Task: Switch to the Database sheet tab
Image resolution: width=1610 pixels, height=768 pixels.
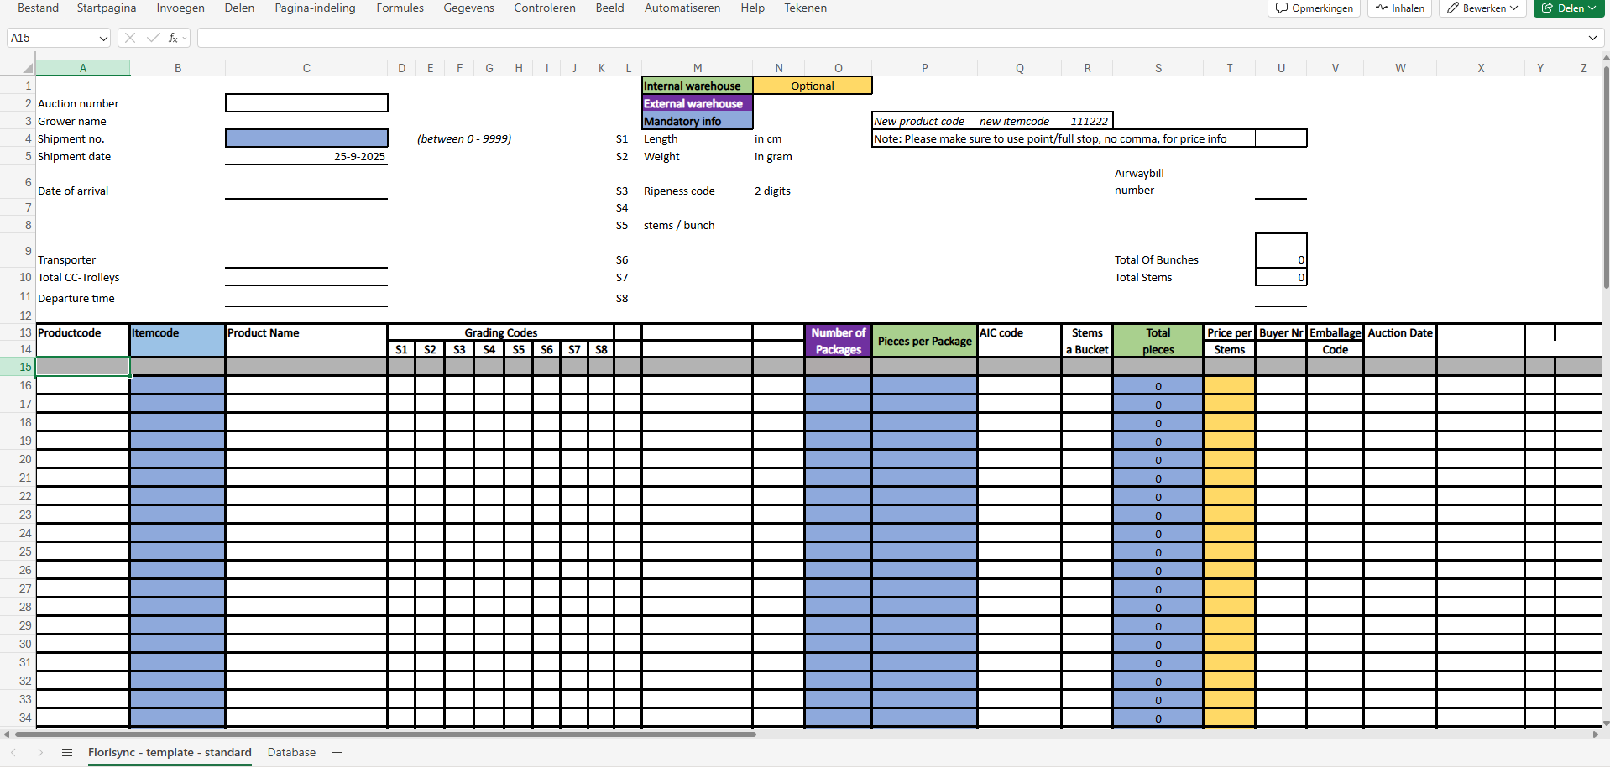Action: click(291, 753)
